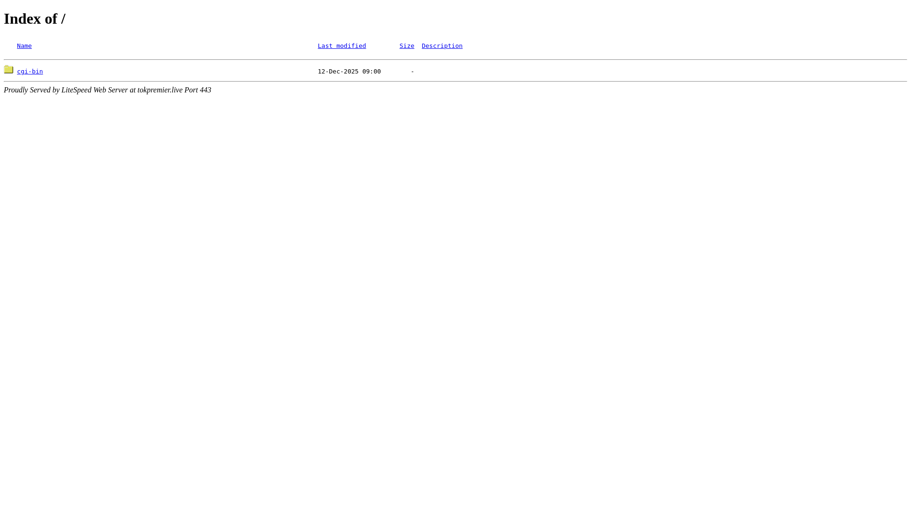
Task: Click the 'Index of /' heading
Action: coord(35,18)
